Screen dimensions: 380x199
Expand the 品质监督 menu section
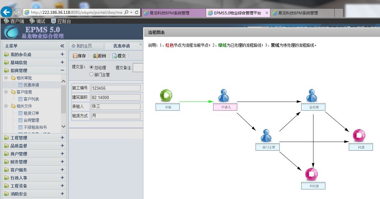[62, 145]
